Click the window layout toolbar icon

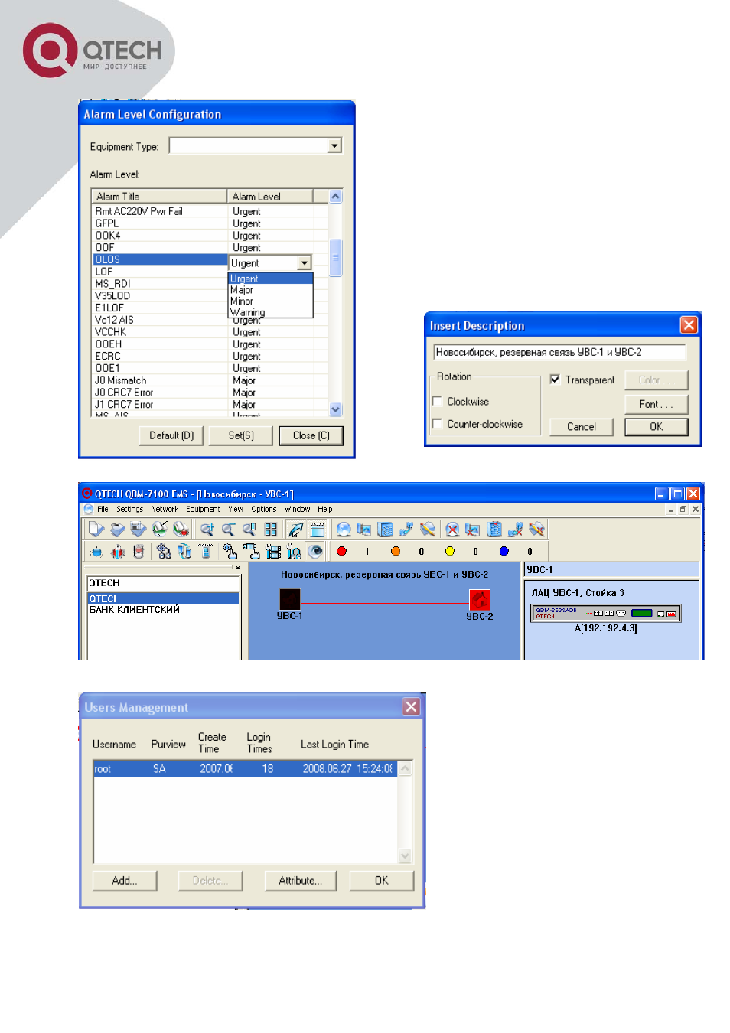point(317,529)
